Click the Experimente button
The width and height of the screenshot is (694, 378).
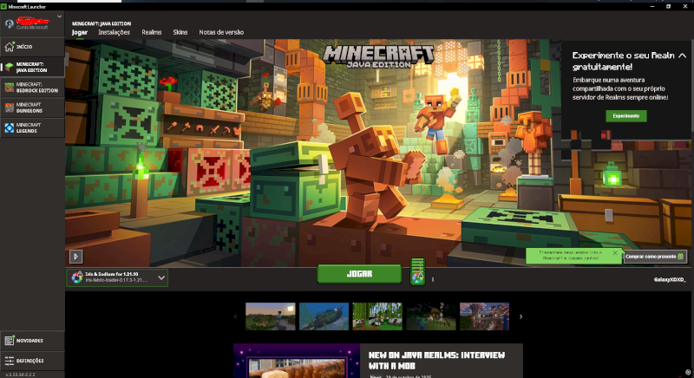click(x=625, y=116)
